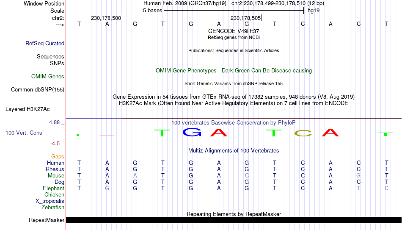Click the hg19 label beside the scale bar
The image size is (402, 230).
[x=314, y=11]
